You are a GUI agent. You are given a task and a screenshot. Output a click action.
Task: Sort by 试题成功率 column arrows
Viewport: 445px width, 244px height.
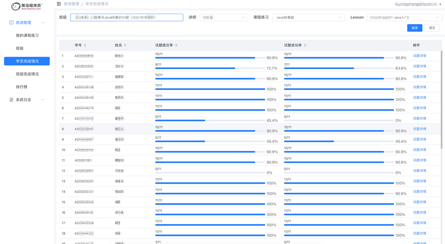[305, 45]
